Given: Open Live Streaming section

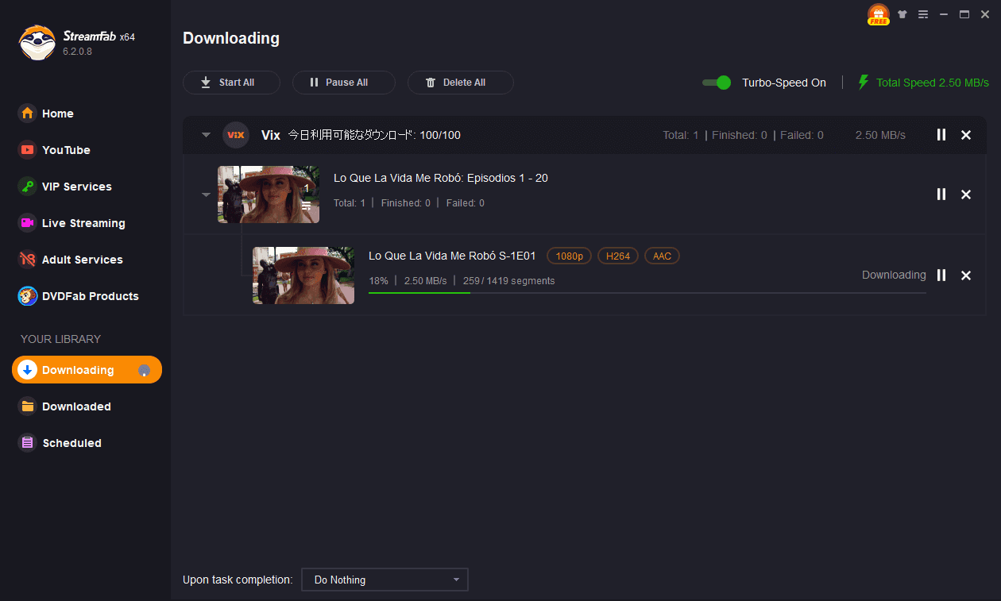Looking at the screenshot, I should [85, 223].
